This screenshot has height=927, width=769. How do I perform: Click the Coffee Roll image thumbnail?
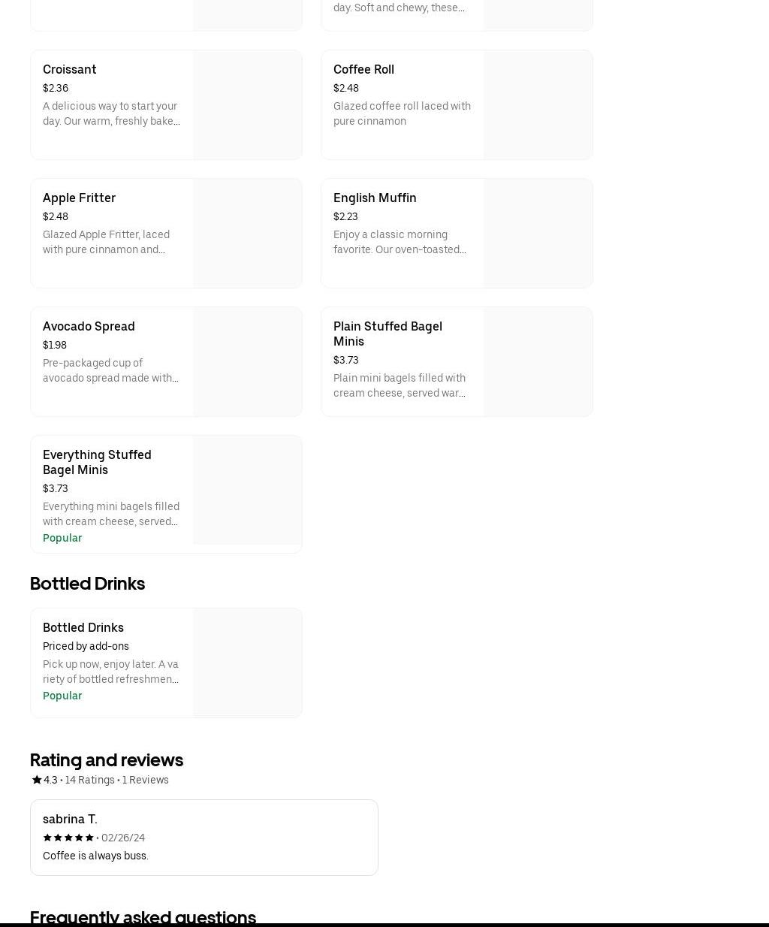(x=538, y=104)
